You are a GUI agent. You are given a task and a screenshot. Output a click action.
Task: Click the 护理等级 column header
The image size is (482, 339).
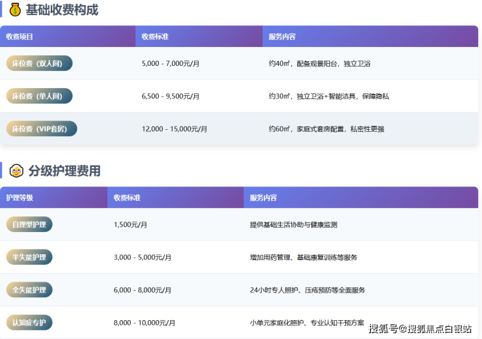coord(20,198)
